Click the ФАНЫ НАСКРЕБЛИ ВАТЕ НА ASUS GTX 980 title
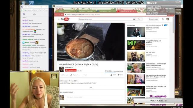 point(156,87)
